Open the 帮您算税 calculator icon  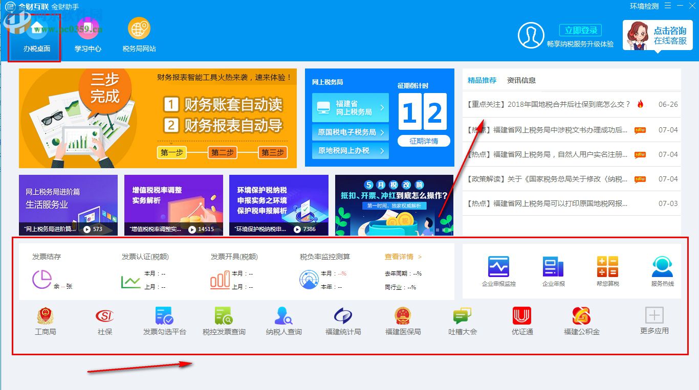[x=607, y=267]
